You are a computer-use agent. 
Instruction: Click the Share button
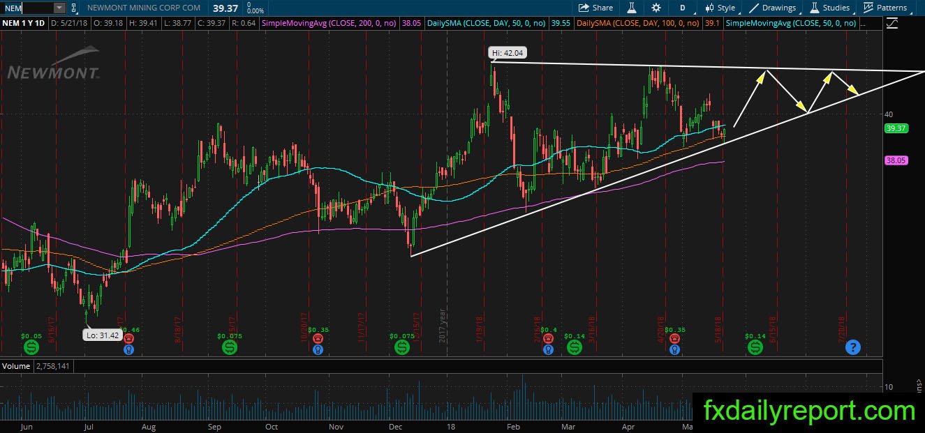[x=595, y=8]
